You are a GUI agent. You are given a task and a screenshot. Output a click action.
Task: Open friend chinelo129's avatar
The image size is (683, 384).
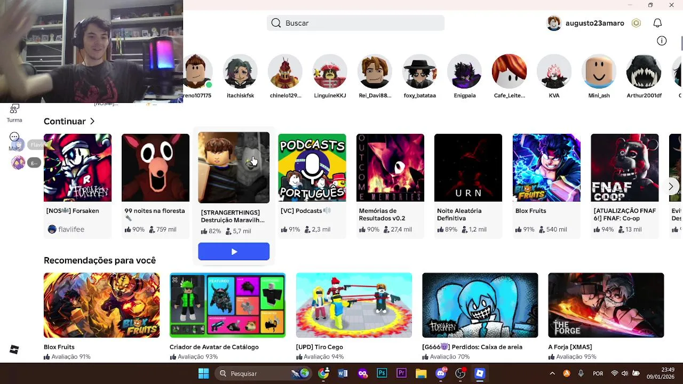point(285,71)
